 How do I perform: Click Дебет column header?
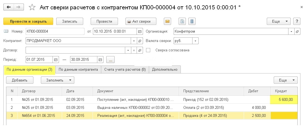click(x=257, y=91)
